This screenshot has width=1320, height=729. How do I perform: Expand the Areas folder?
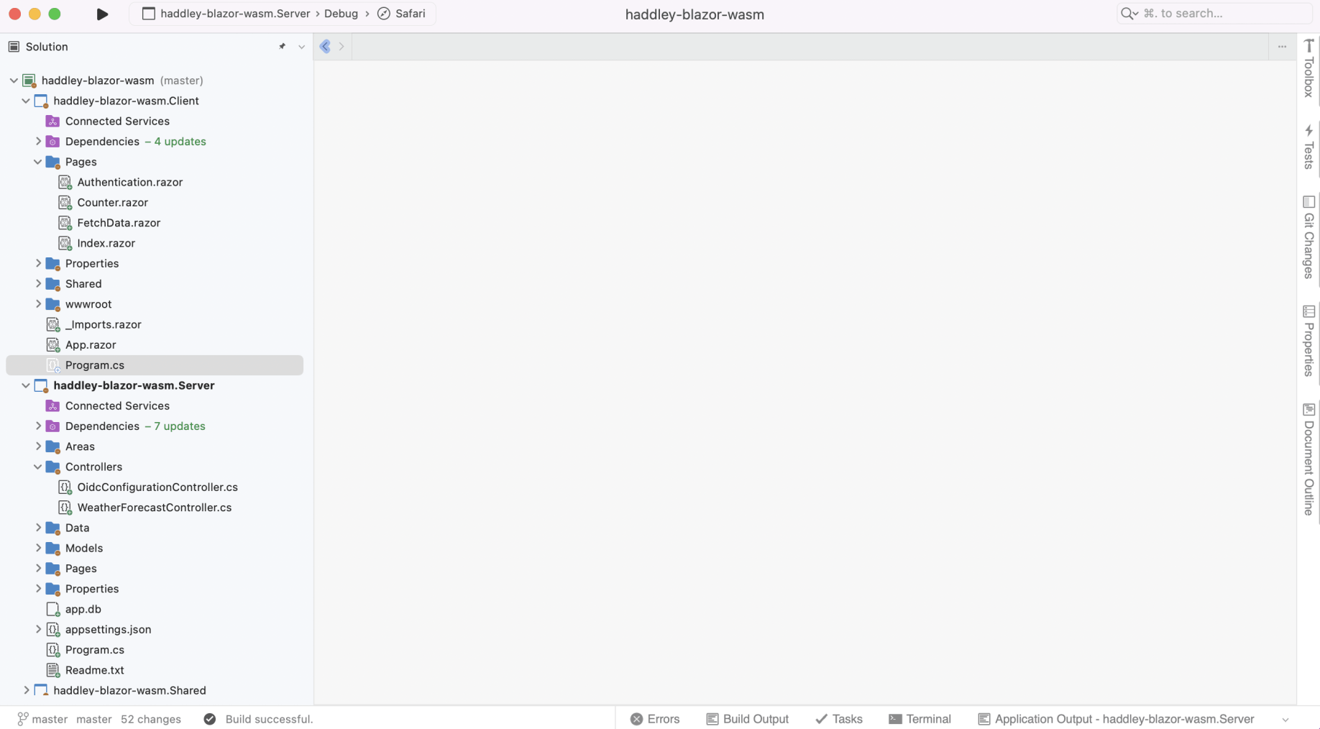[38, 446]
